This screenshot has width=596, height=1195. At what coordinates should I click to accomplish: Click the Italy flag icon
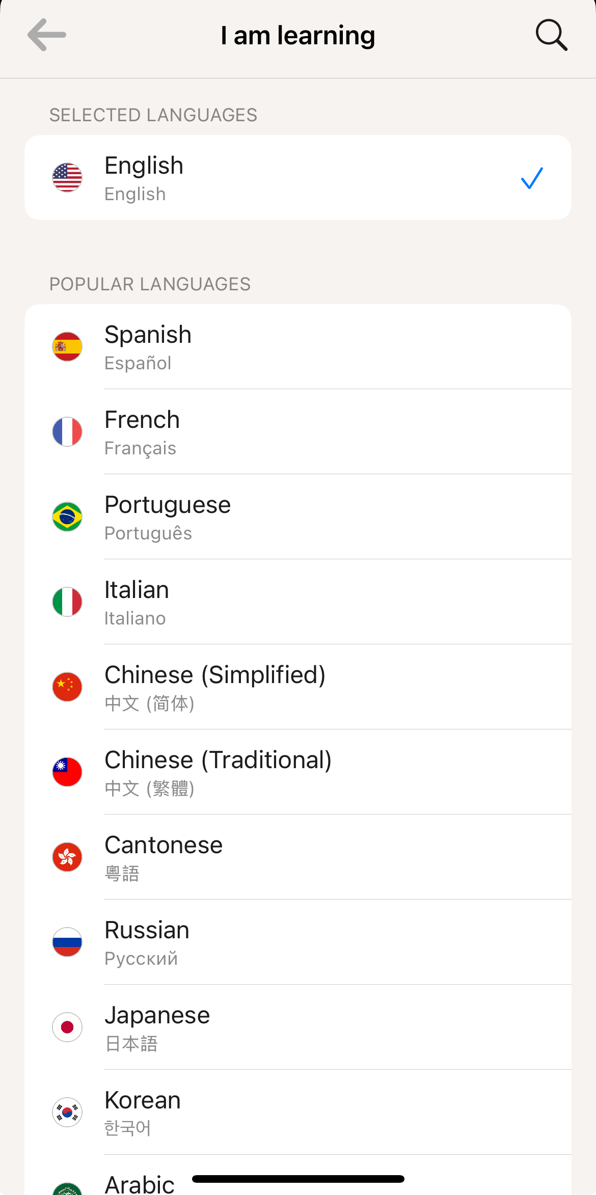[x=67, y=602]
